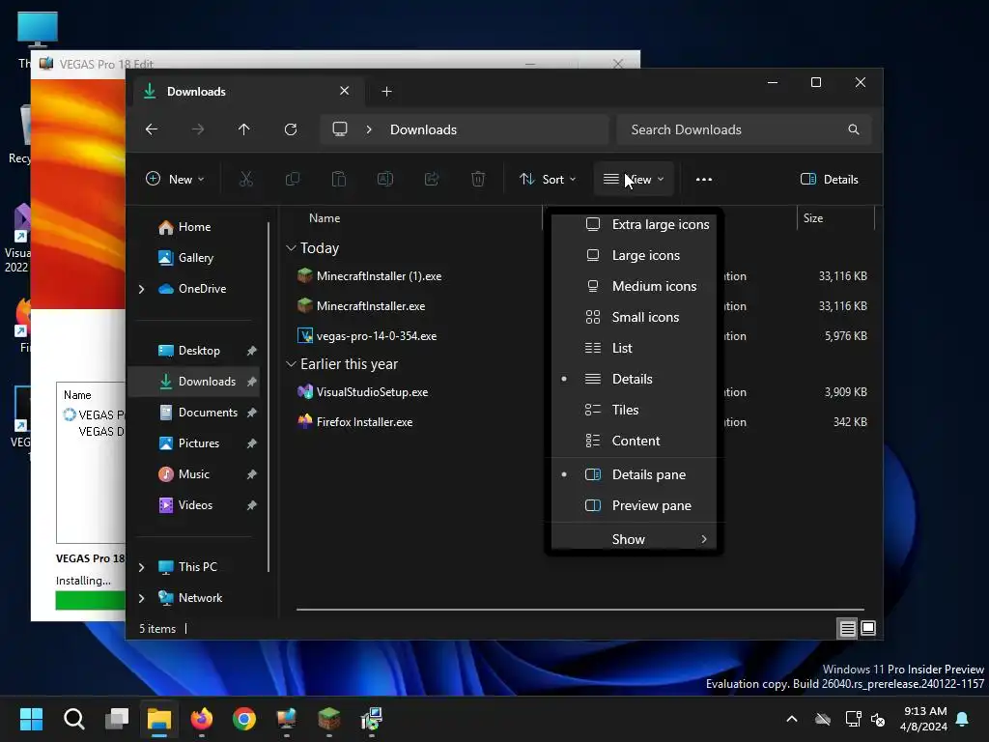
Task: Select Details view option
Action: pos(634,379)
